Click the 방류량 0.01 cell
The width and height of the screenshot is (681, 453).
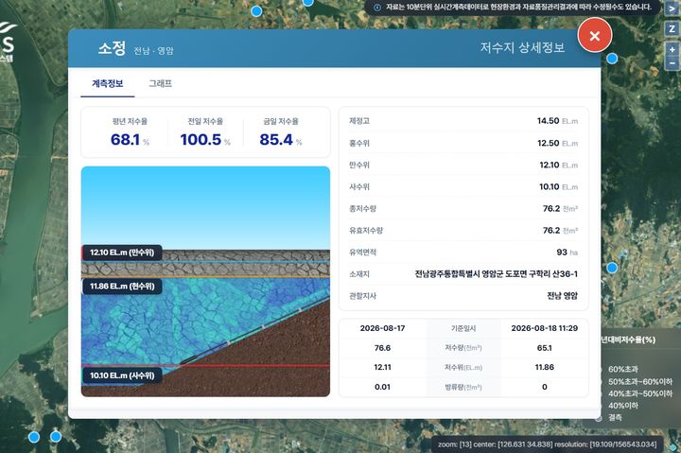(x=382, y=387)
